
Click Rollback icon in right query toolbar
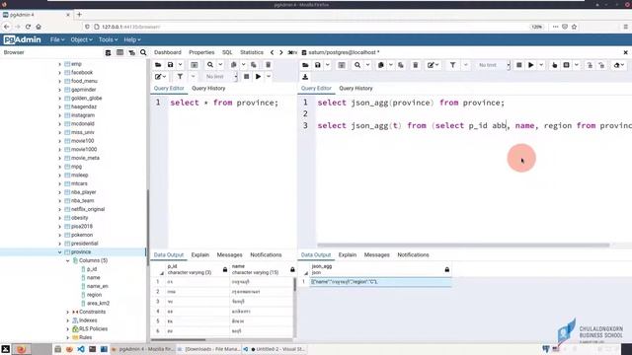click(x=601, y=65)
